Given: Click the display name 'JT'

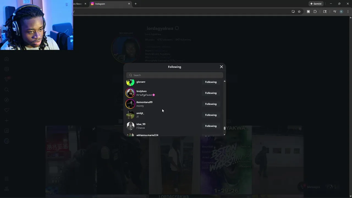Looking at the screenshot, I should 137,117.
